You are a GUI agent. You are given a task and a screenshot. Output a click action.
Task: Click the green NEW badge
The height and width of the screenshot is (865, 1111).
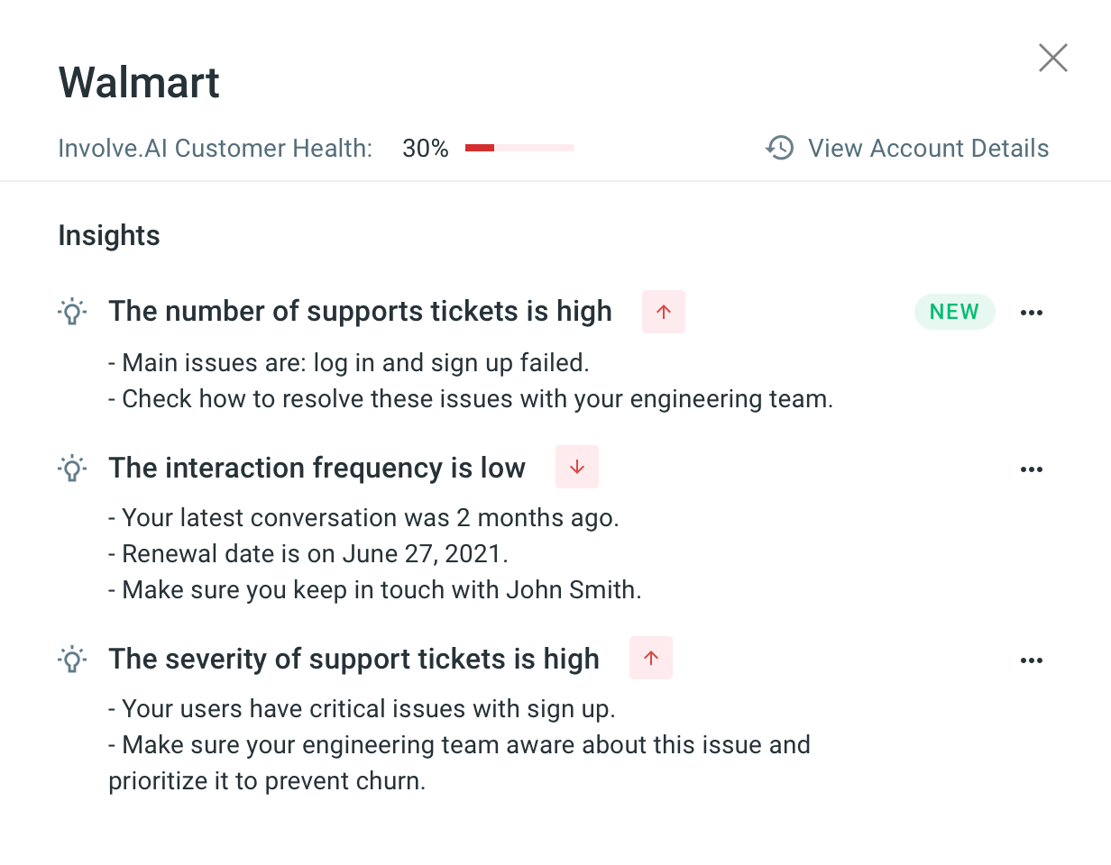coord(954,312)
